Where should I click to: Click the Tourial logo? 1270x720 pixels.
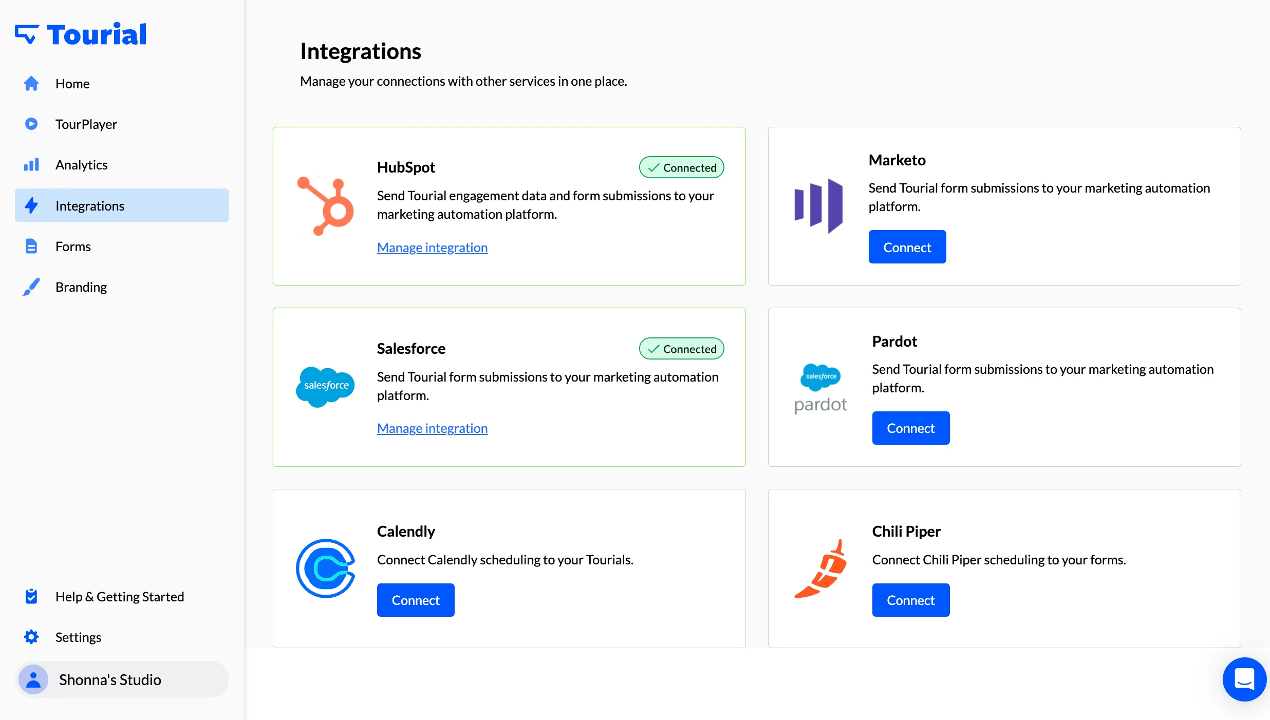[x=81, y=34]
